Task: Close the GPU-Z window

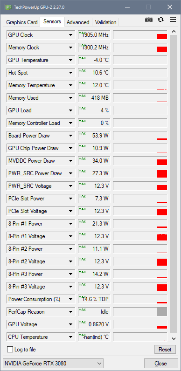Action: click(x=170, y=7)
